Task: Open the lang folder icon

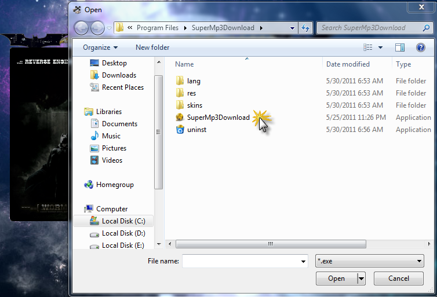Action: tap(180, 80)
